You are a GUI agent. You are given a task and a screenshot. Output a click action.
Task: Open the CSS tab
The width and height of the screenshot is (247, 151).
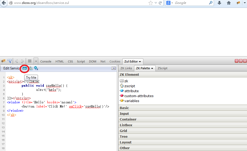point(70,61)
